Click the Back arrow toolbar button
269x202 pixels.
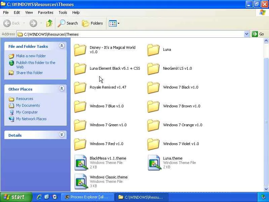click(12, 23)
